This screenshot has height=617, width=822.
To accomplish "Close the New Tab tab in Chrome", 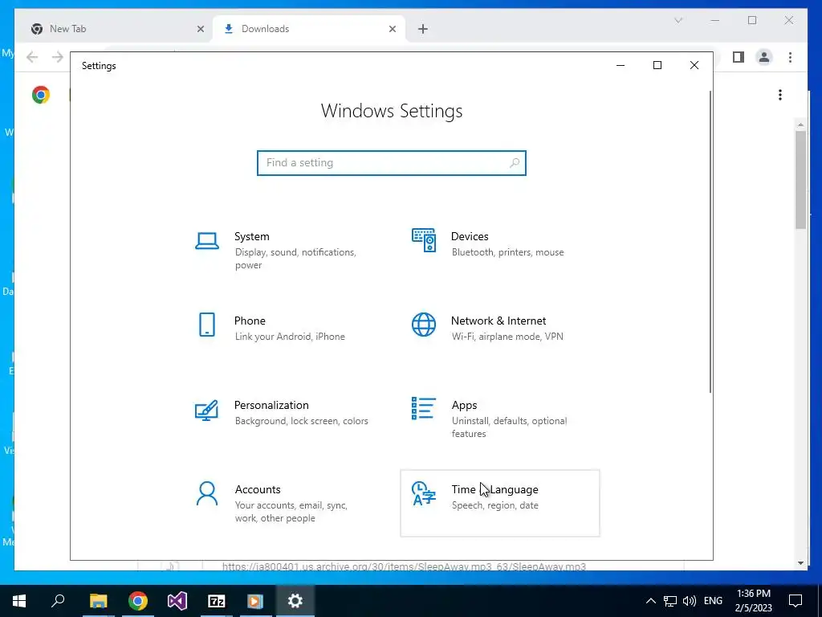I will (200, 29).
